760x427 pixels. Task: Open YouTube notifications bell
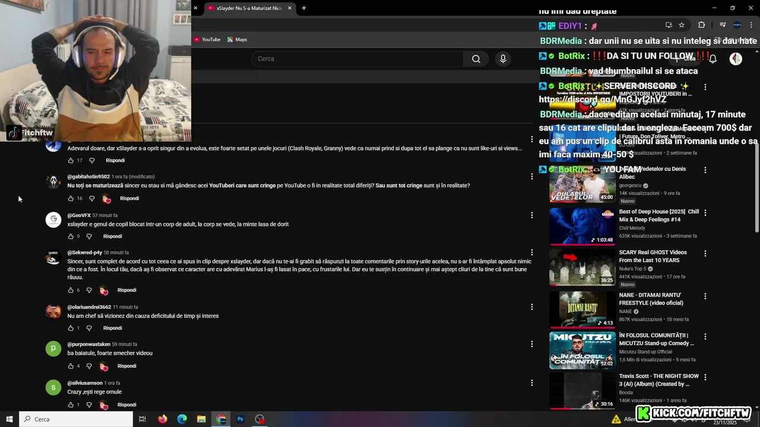click(x=713, y=59)
